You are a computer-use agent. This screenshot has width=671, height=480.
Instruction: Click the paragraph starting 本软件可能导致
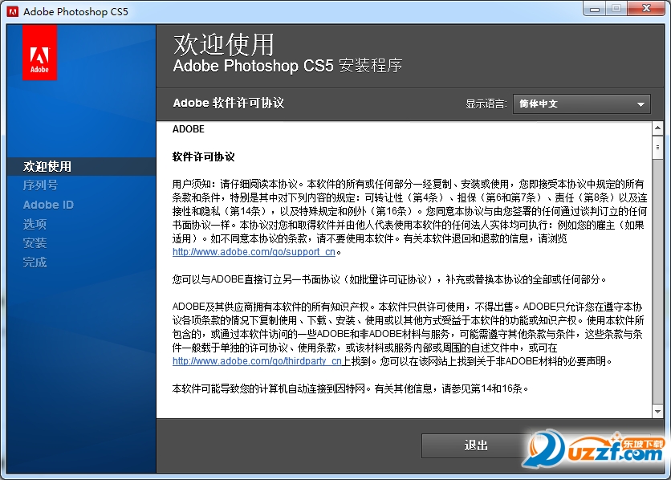[x=351, y=388]
